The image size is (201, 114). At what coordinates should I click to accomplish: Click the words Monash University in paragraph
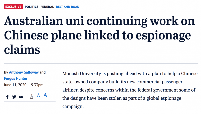pos(82,74)
